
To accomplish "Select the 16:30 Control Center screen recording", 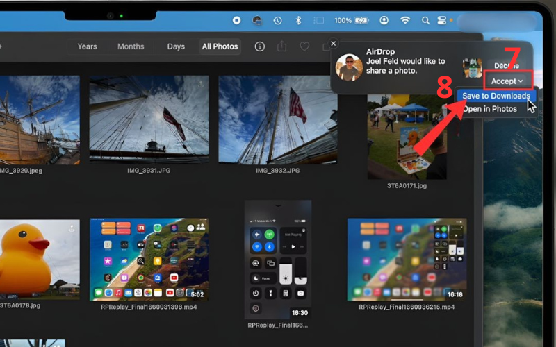I will pos(278,259).
